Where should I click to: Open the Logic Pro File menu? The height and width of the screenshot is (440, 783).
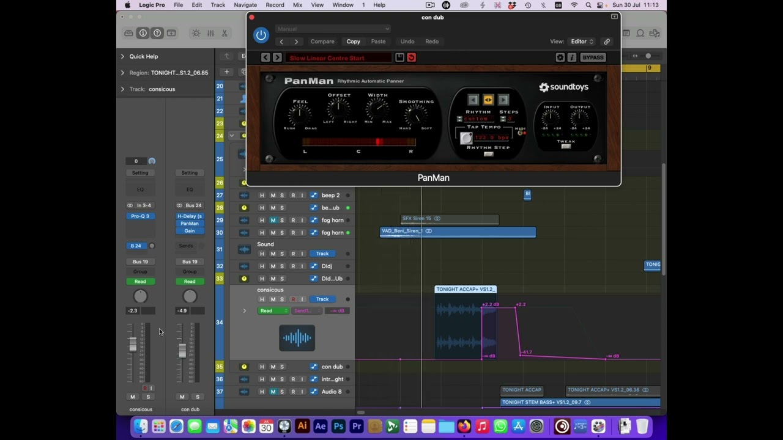[x=178, y=5]
